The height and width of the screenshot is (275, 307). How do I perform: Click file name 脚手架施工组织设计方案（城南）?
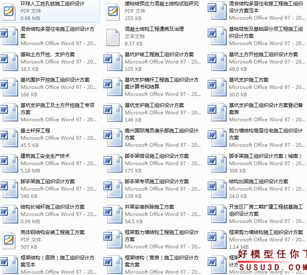(266, 156)
